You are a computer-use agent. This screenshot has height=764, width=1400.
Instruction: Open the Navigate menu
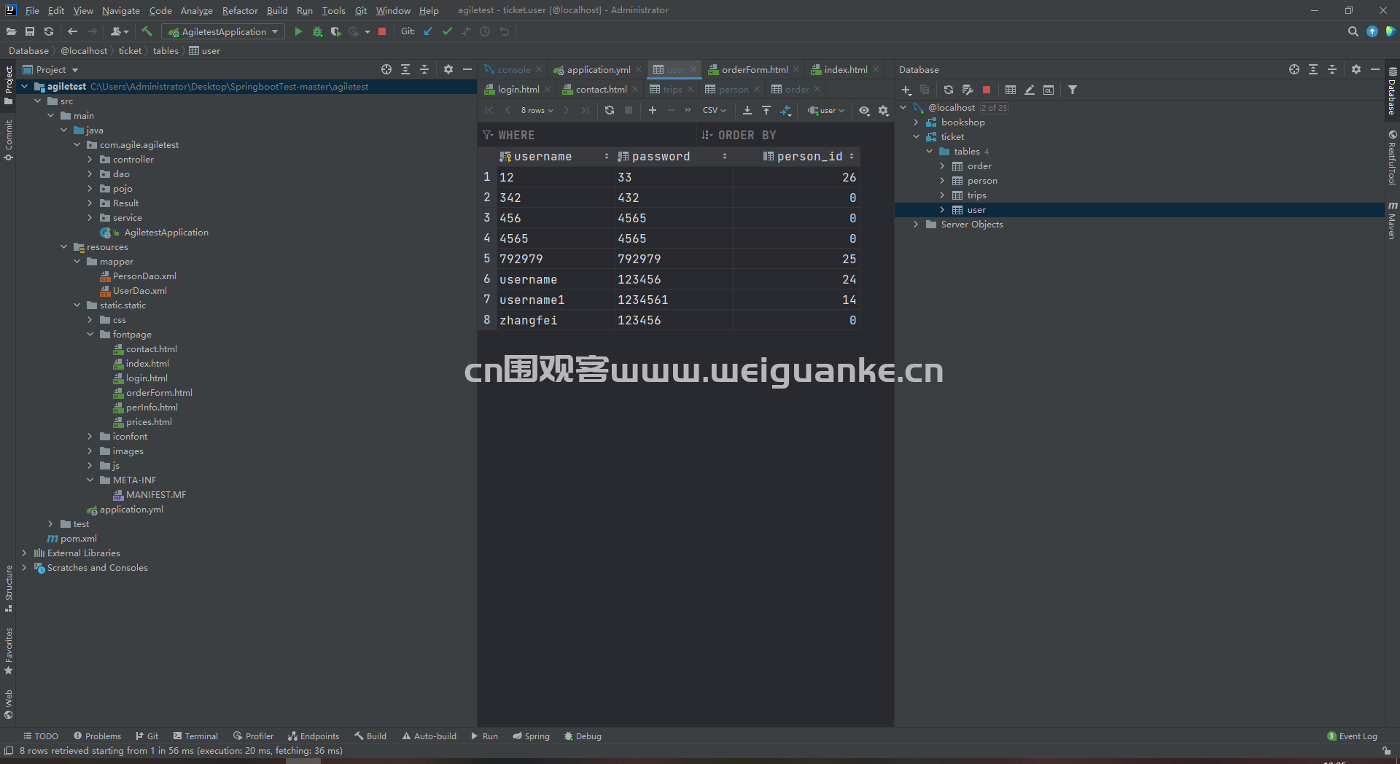[x=120, y=10]
